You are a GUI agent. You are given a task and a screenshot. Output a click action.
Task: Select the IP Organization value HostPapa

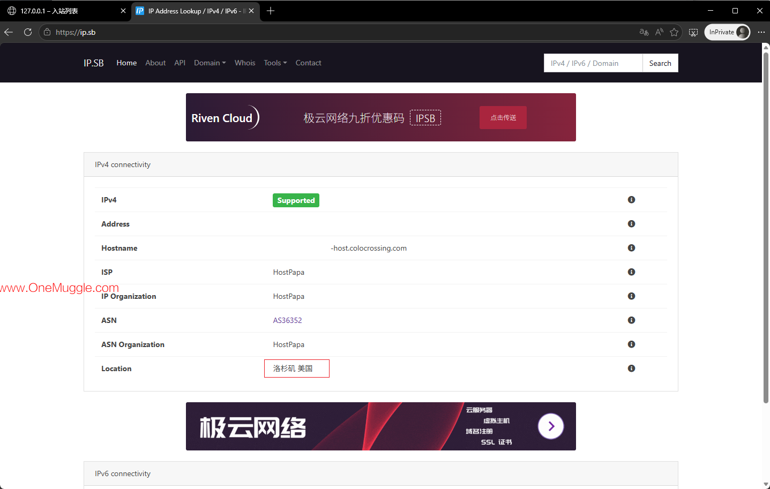[289, 296]
